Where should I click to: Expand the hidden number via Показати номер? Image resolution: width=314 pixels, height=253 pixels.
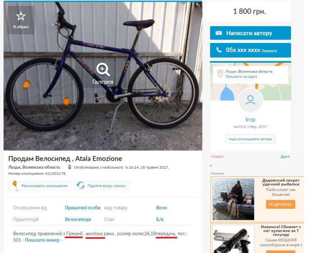tap(43, 240)
